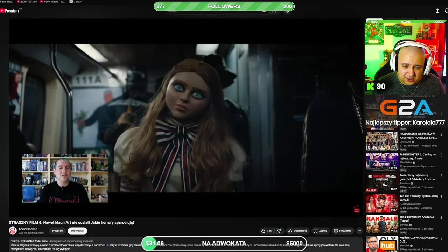Click the #scarymovie6 hashtag

(x=58, y=241)
